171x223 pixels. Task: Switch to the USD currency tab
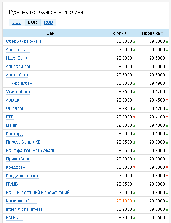pyautogui.click(x=17, y=22)
